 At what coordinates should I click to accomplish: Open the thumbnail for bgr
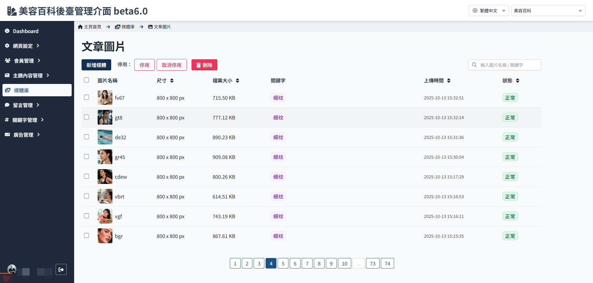pos(105,236)
